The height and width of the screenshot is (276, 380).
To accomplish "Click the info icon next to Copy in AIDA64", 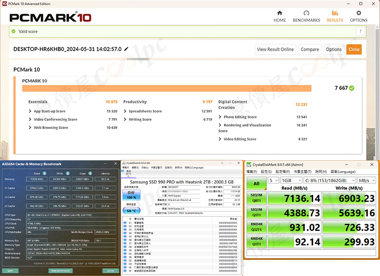I will click(90, 173).
